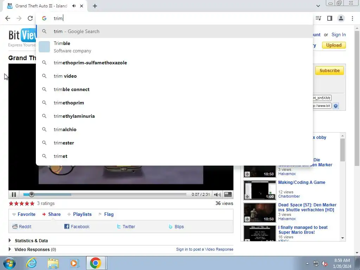Screen dimensions: 360x270
Task: Open the Chrome three-dot menu
Action: pos(352,18)
